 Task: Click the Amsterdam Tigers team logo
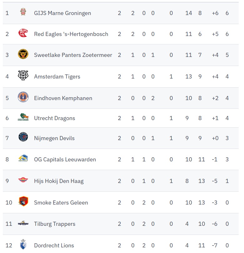coord(23,76)
